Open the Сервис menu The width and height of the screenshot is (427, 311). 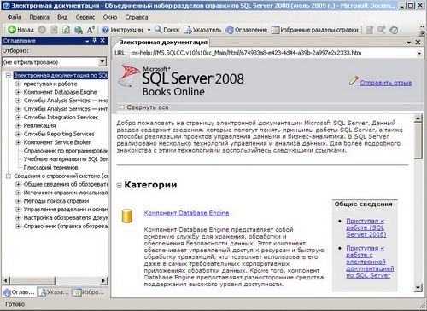click(85, 17)
